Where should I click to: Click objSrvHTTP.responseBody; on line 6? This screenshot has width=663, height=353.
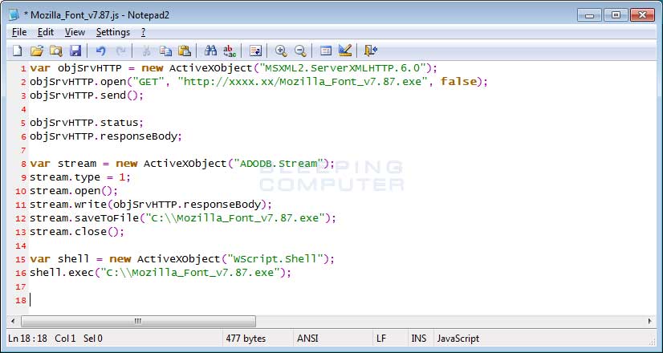(106, 136)
